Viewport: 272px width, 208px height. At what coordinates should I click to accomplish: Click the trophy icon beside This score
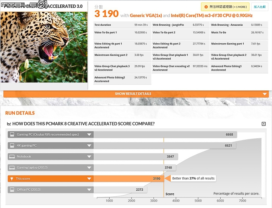tap(12, 179)
